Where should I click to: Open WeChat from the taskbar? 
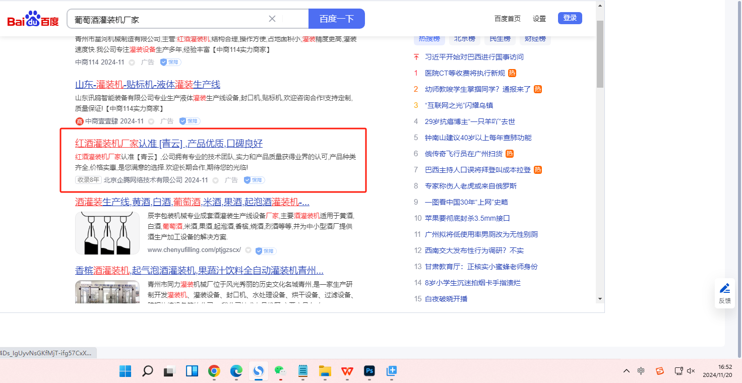(x=280, y=371)
